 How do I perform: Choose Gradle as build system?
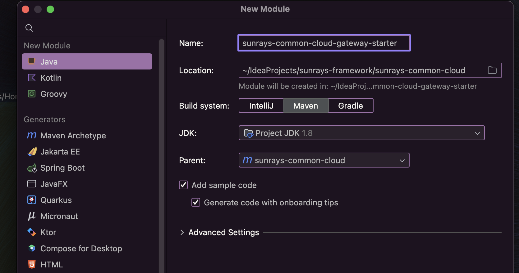click(x=351, y=106)
